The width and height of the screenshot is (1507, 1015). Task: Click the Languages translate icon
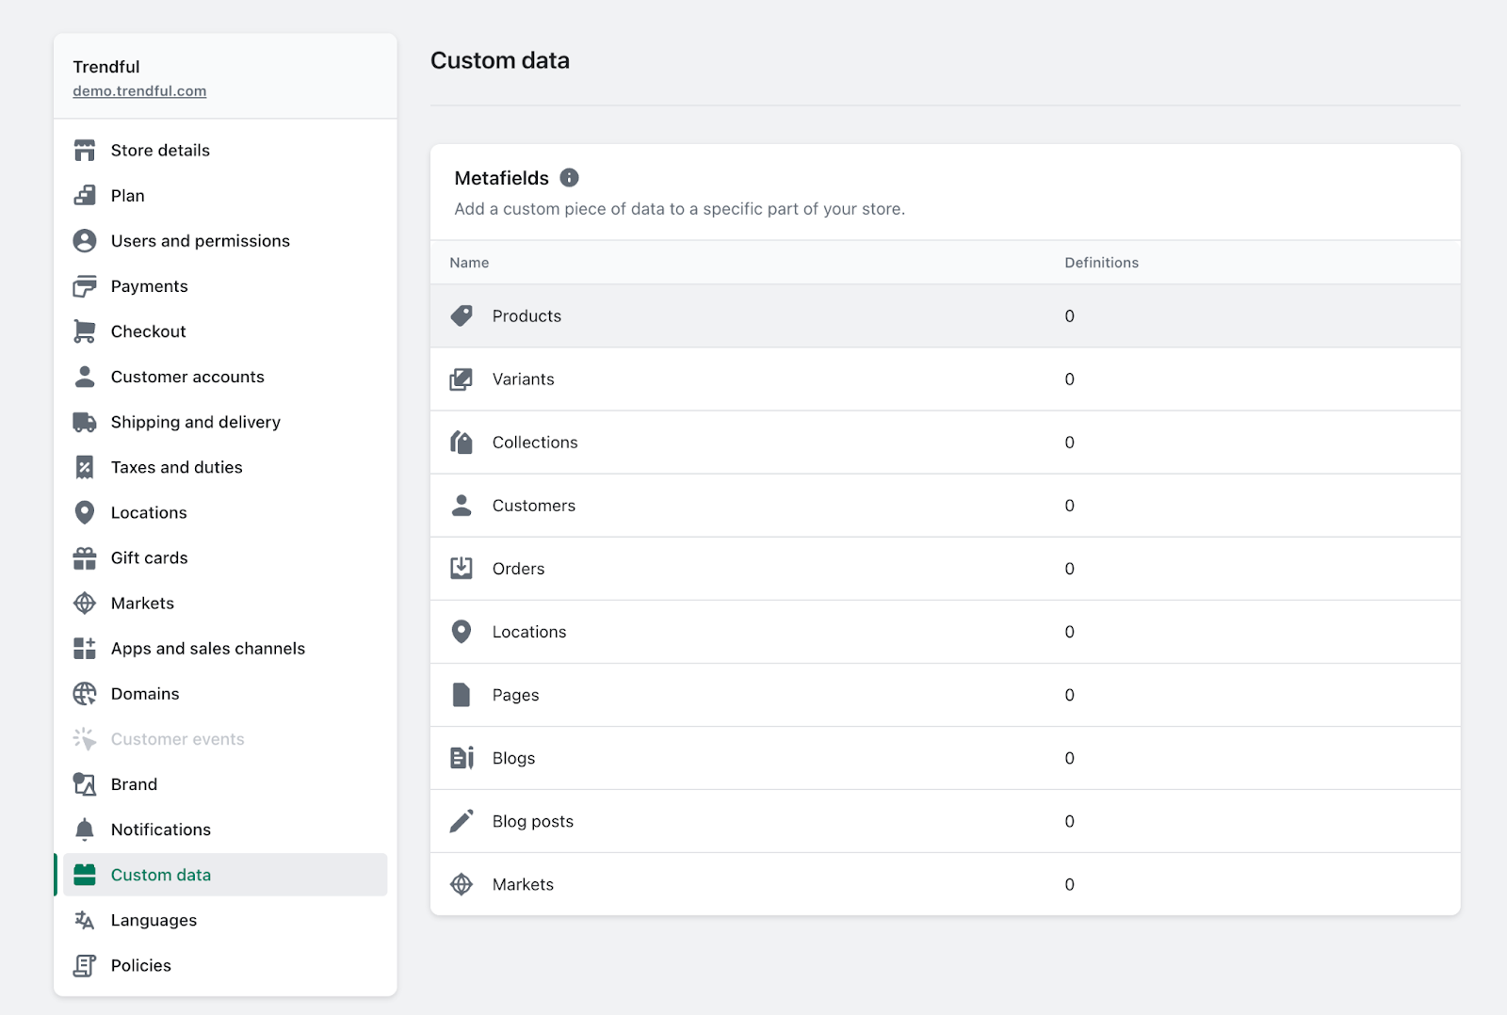point(85,920)
